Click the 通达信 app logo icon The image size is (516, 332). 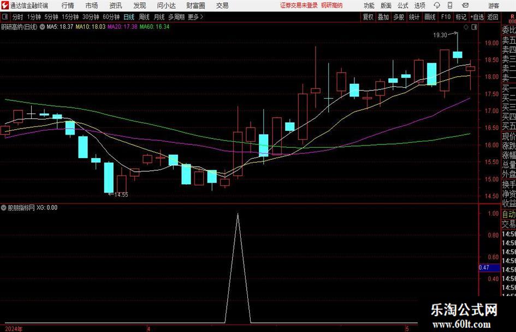tap(4, 5)
